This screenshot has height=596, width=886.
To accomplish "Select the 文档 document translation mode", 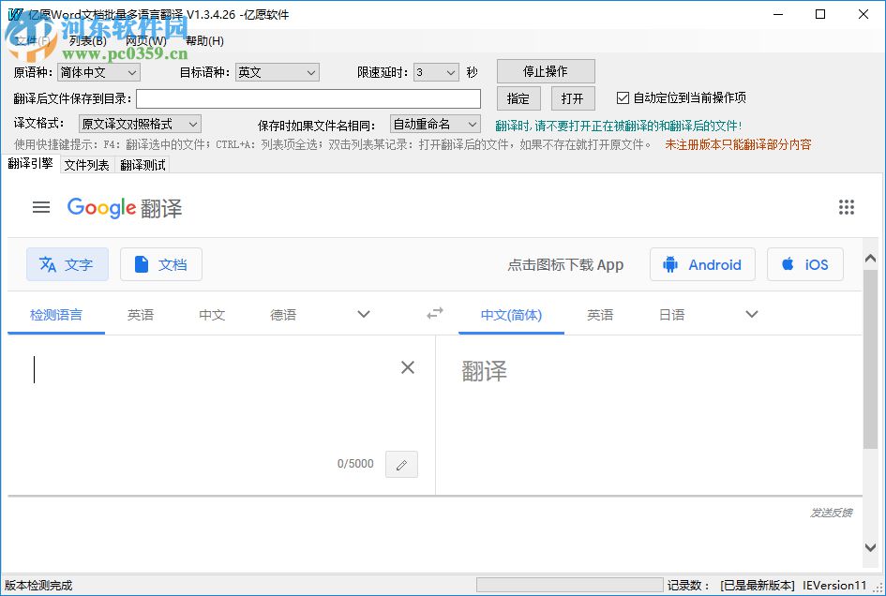I will click(x=160, y=264).
